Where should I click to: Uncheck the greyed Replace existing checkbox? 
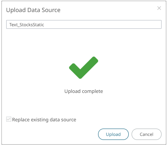[9, 119]
